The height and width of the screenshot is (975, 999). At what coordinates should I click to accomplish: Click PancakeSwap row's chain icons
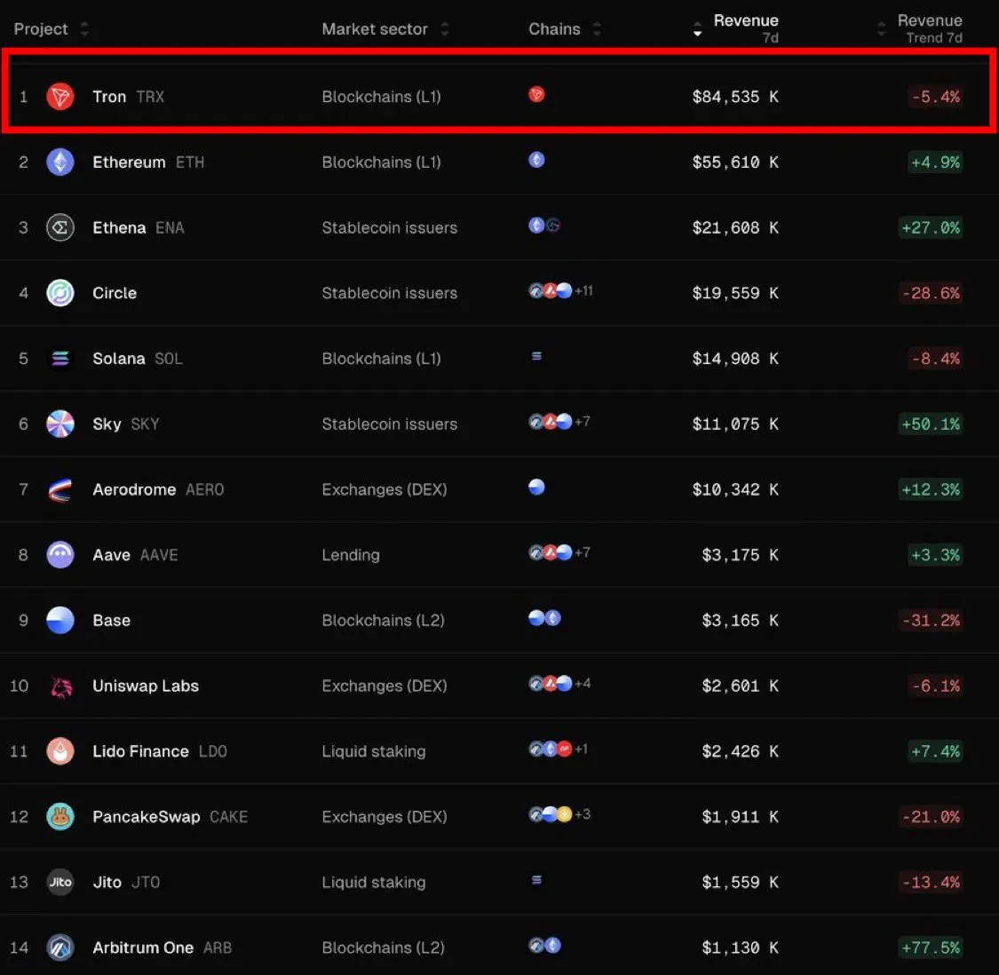551,814
